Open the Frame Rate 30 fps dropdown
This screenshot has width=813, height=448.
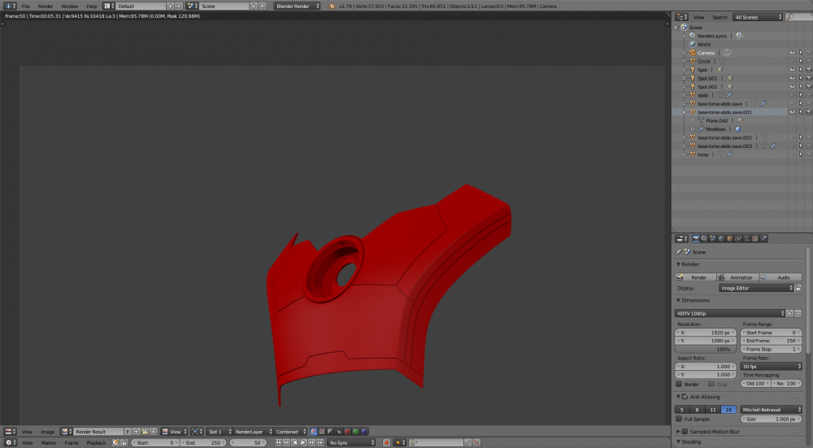click(772, 367)
